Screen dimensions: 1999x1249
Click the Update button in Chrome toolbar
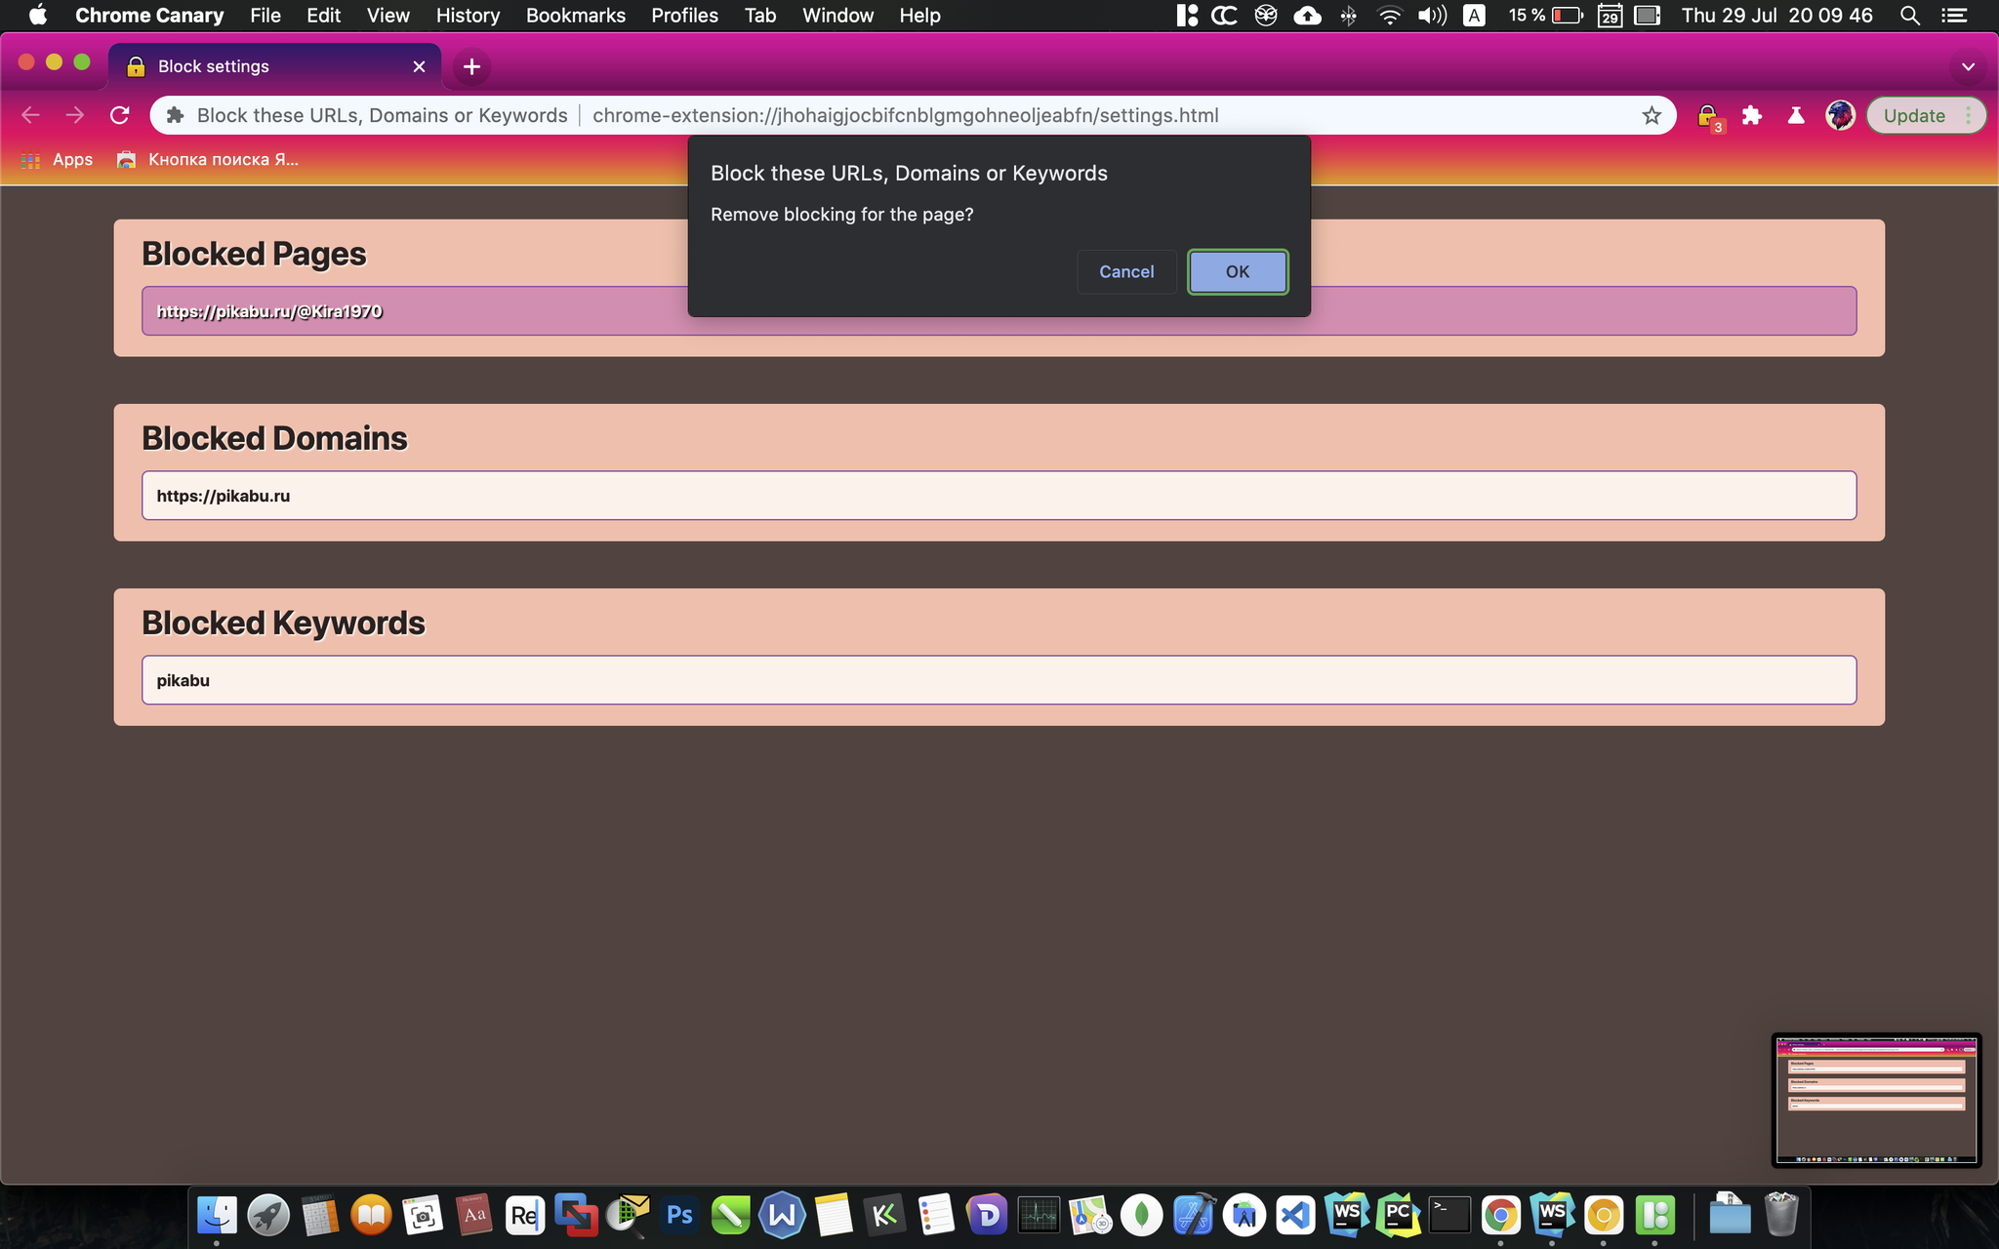pos(1914,113)
